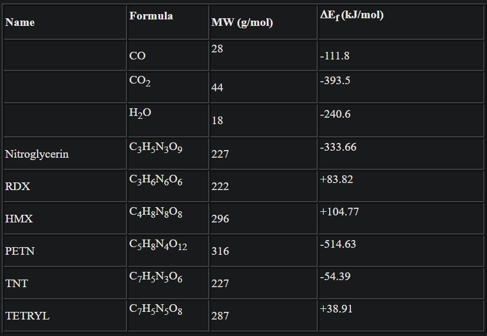This screenshot has height=336, width=487.
Task: Click the energy value -393.5
Action: point(336,81)
